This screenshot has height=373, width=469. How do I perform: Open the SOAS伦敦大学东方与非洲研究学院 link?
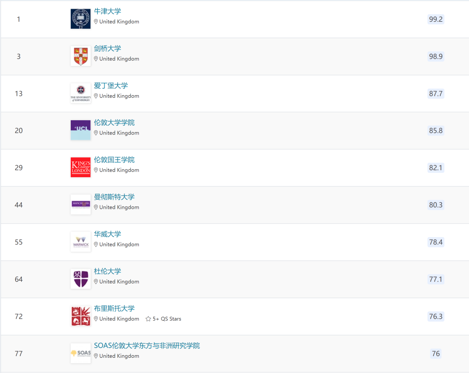[x=147, y=346]
